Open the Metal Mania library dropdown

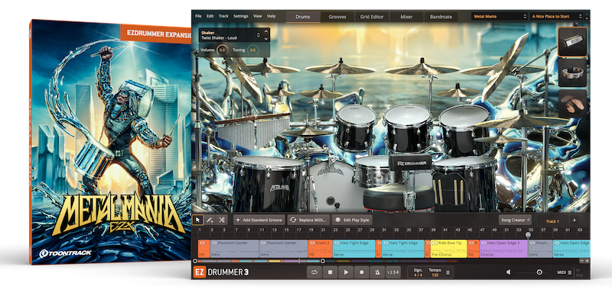tap(500, 16)
